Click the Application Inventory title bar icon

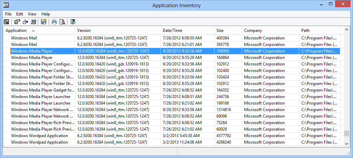(6, 5)
